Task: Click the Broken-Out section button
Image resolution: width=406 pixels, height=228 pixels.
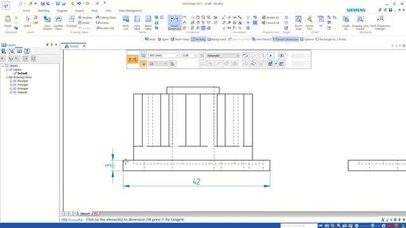Action: coord(105,28)
